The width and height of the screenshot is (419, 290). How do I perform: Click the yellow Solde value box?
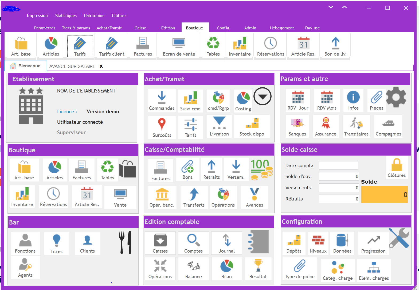tap(384, 195)
